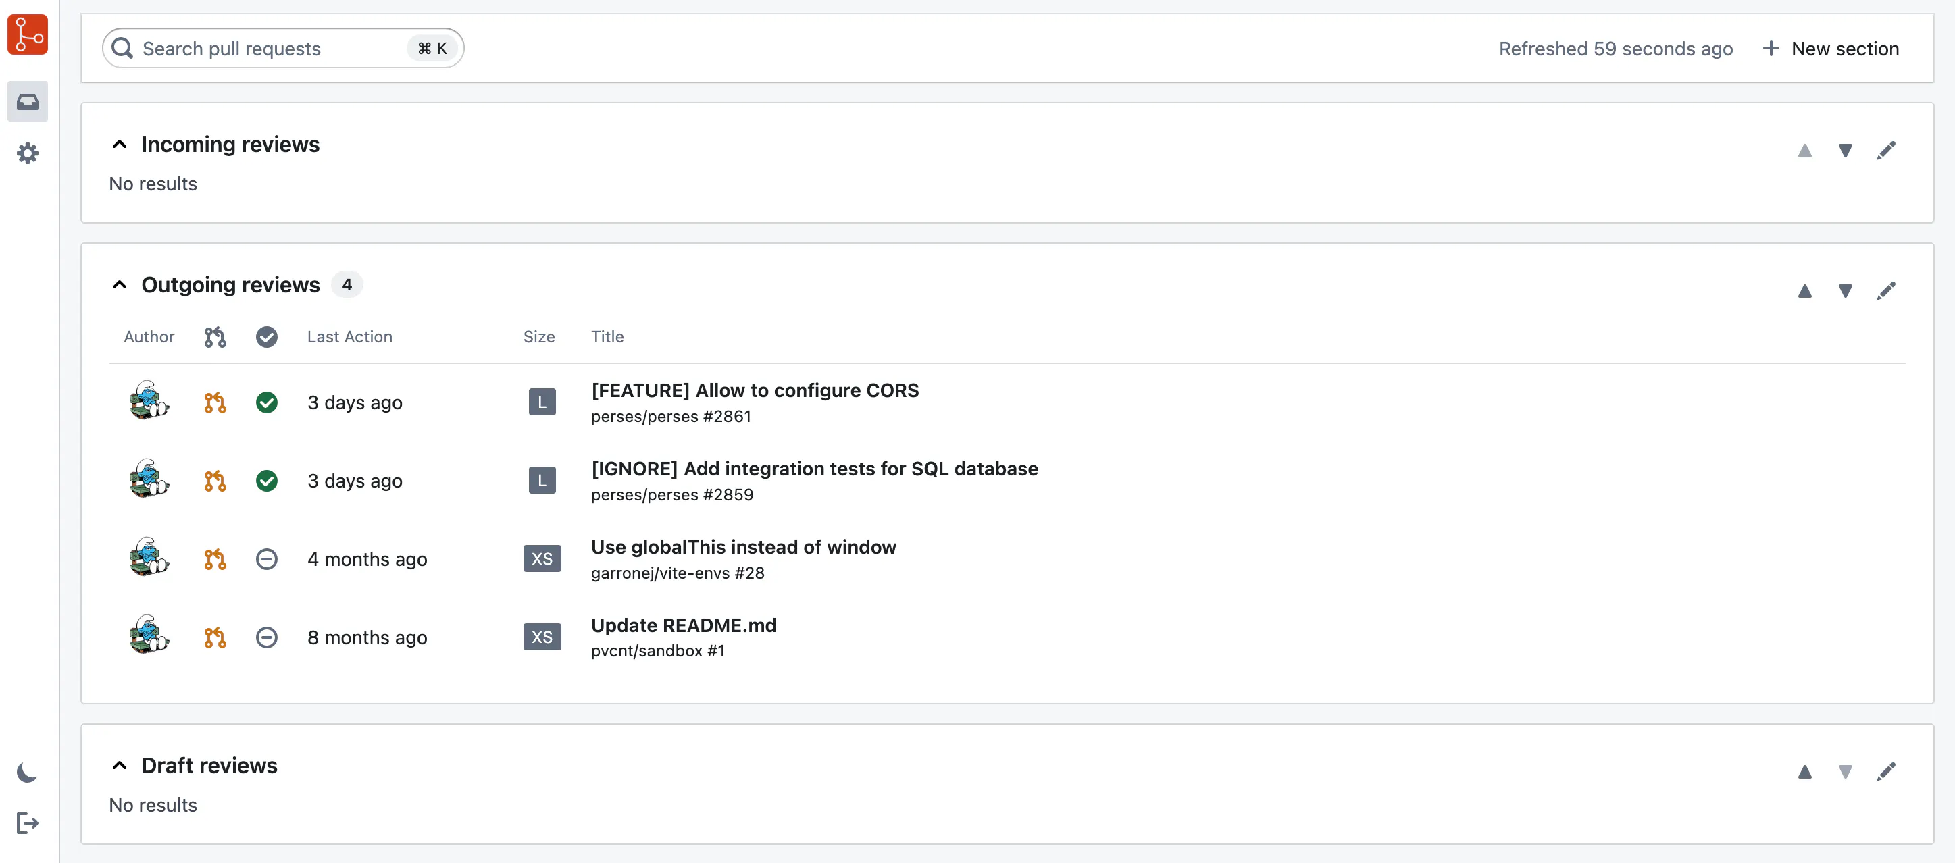This screenshot has height=863, width=1955.
Task: Collapse the Outgoing reviews section
Action: [x=119, y=284]
